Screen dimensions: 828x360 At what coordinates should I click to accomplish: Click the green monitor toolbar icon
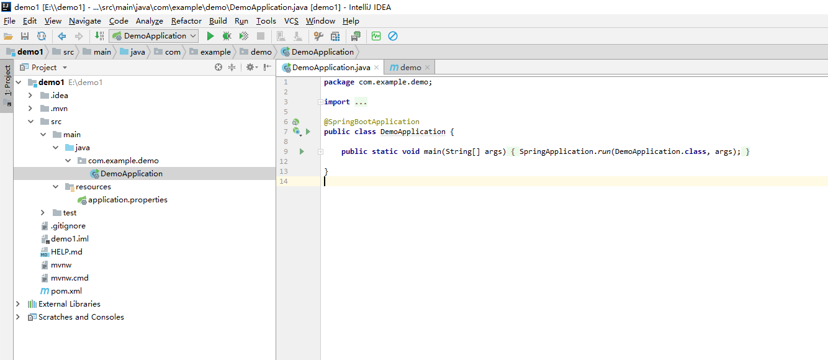(x=376, y=37)
